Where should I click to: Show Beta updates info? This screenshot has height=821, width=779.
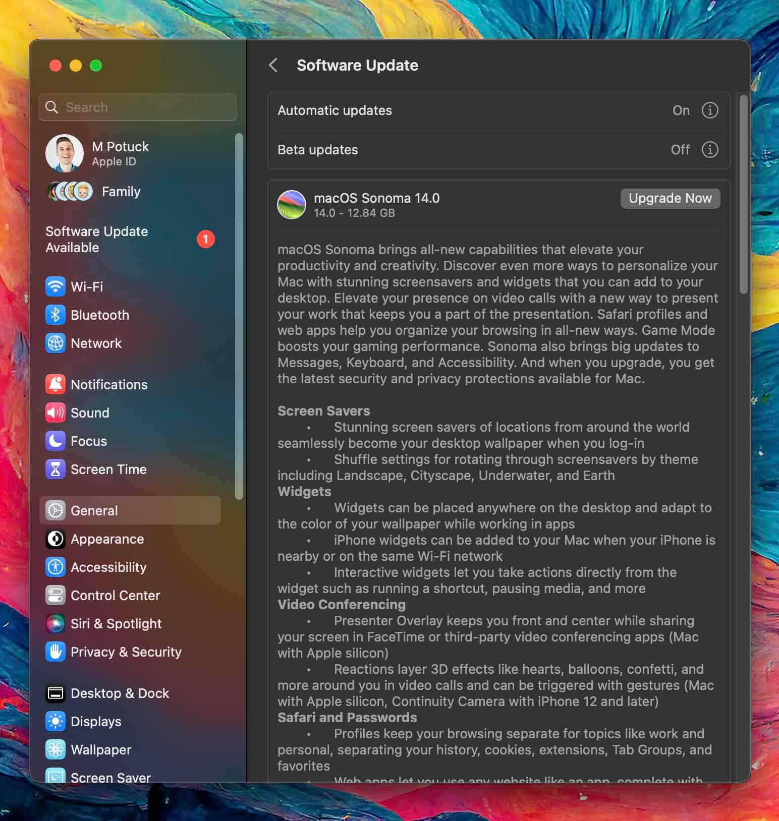point(710,149)
